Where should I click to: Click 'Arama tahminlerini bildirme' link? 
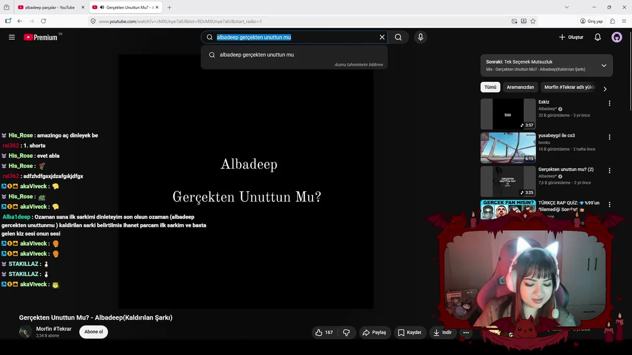[x=358, y=65]
